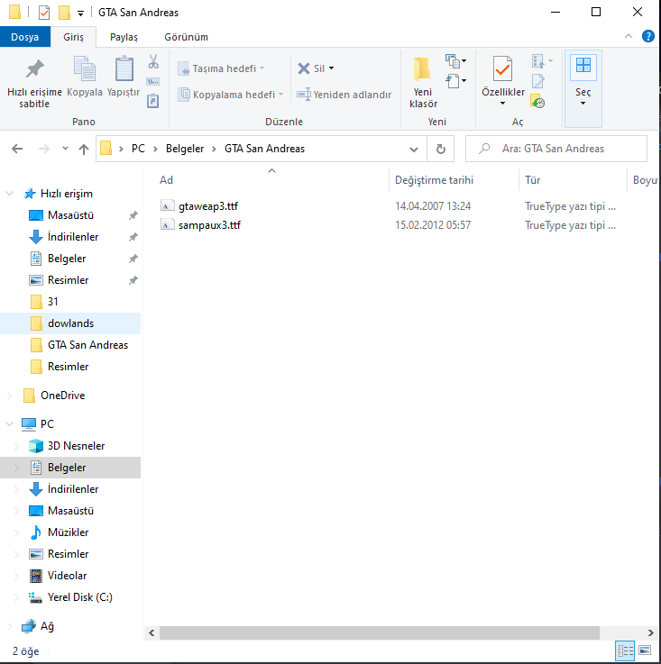Open Taşıma hedefi move-to menu
Viewport: 661px width, 664px height.
[221, 68]
